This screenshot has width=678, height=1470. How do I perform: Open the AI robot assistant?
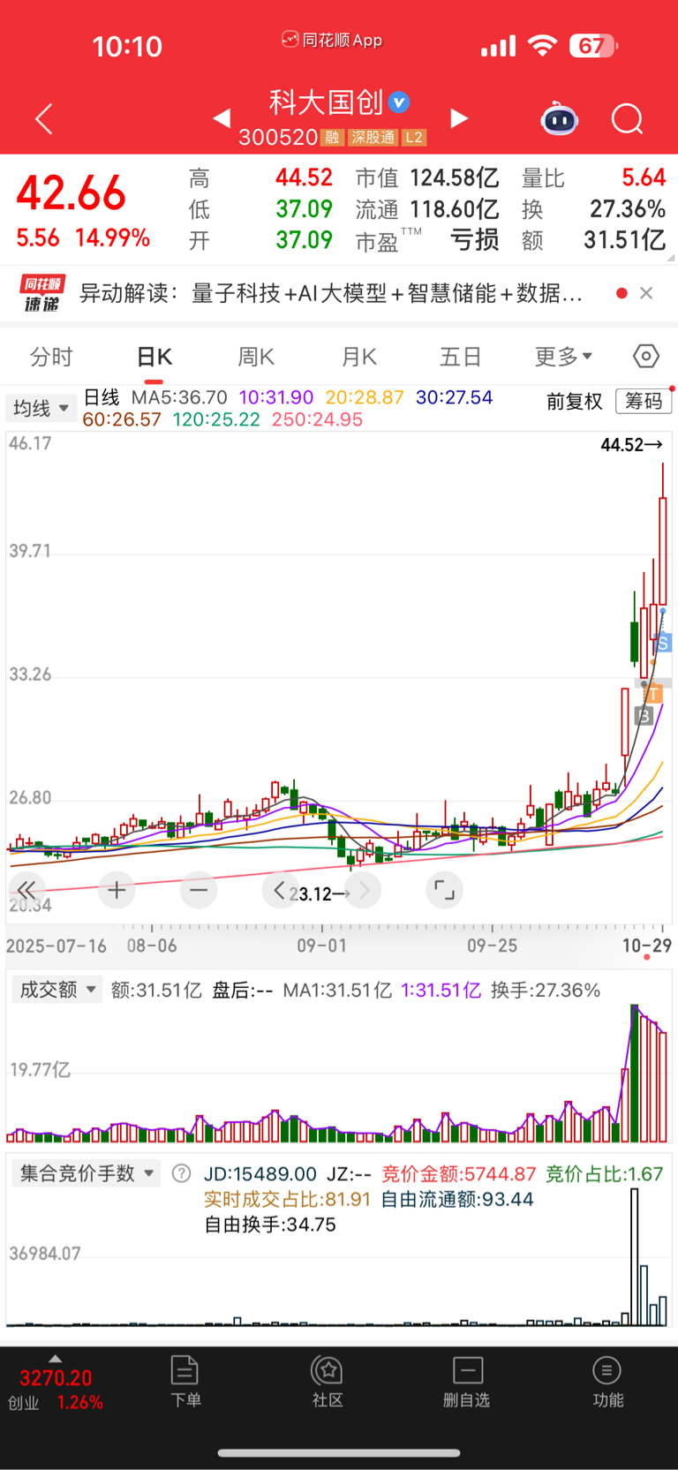pos(559,118)
